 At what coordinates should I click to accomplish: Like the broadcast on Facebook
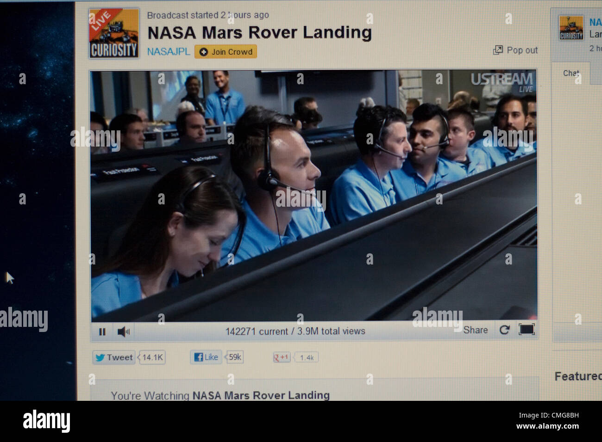206,357
